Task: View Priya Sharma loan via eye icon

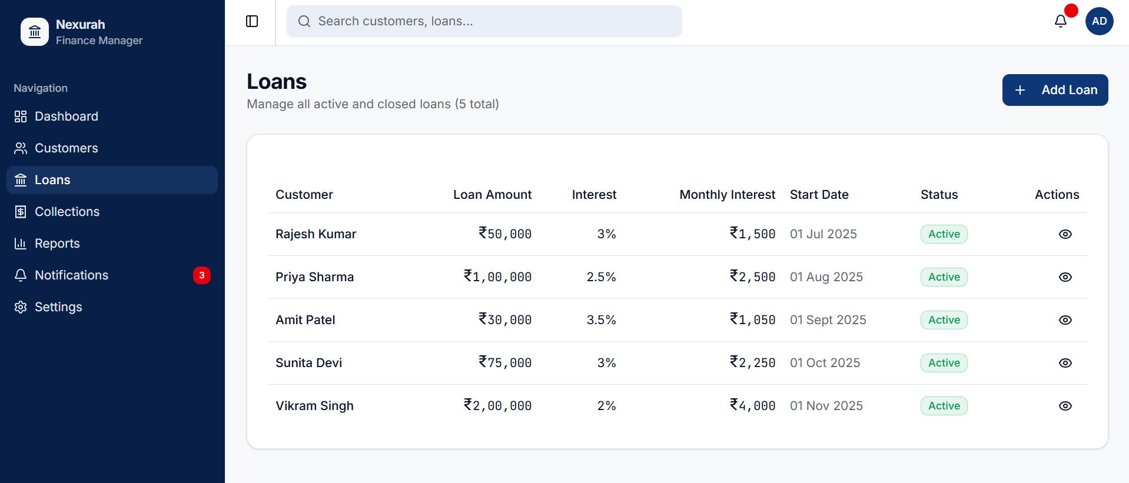Action: 1065,277
